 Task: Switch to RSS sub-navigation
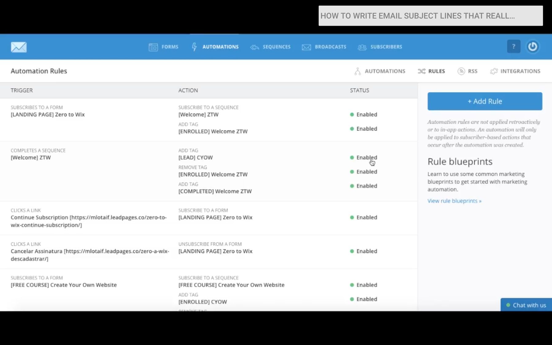point(467,71)
